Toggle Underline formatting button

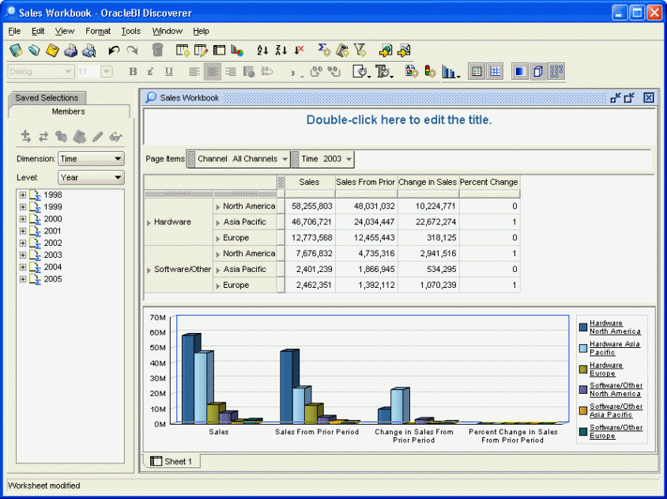[x=169, y=71]
